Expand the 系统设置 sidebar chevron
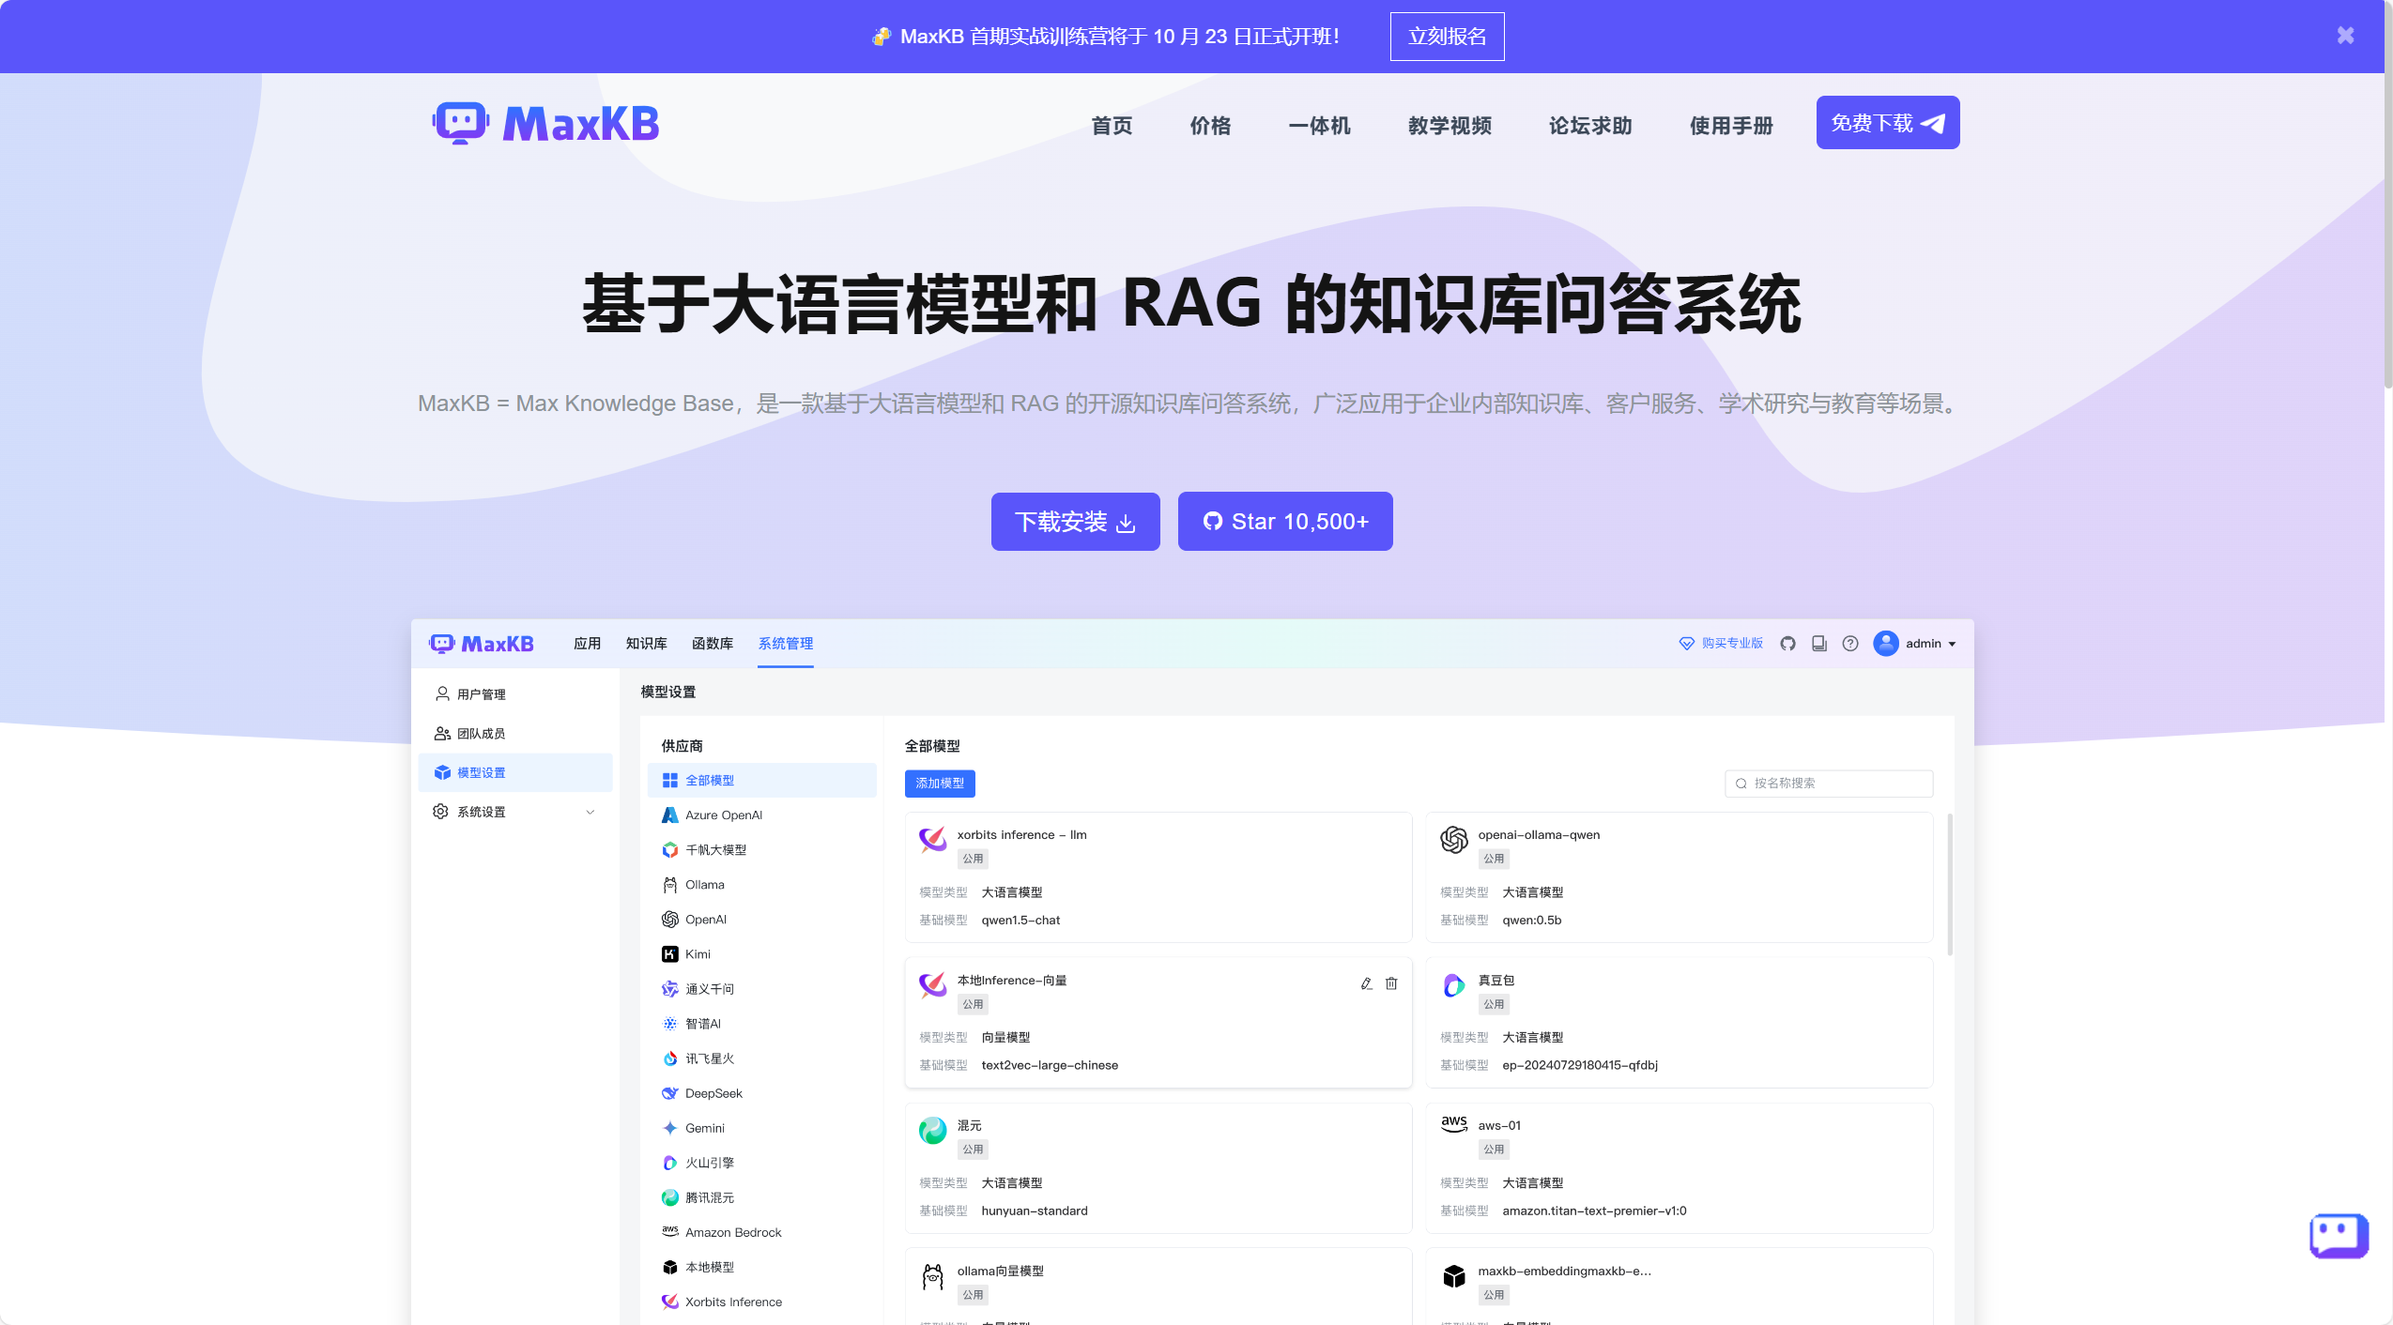 [x=590, y=812]
